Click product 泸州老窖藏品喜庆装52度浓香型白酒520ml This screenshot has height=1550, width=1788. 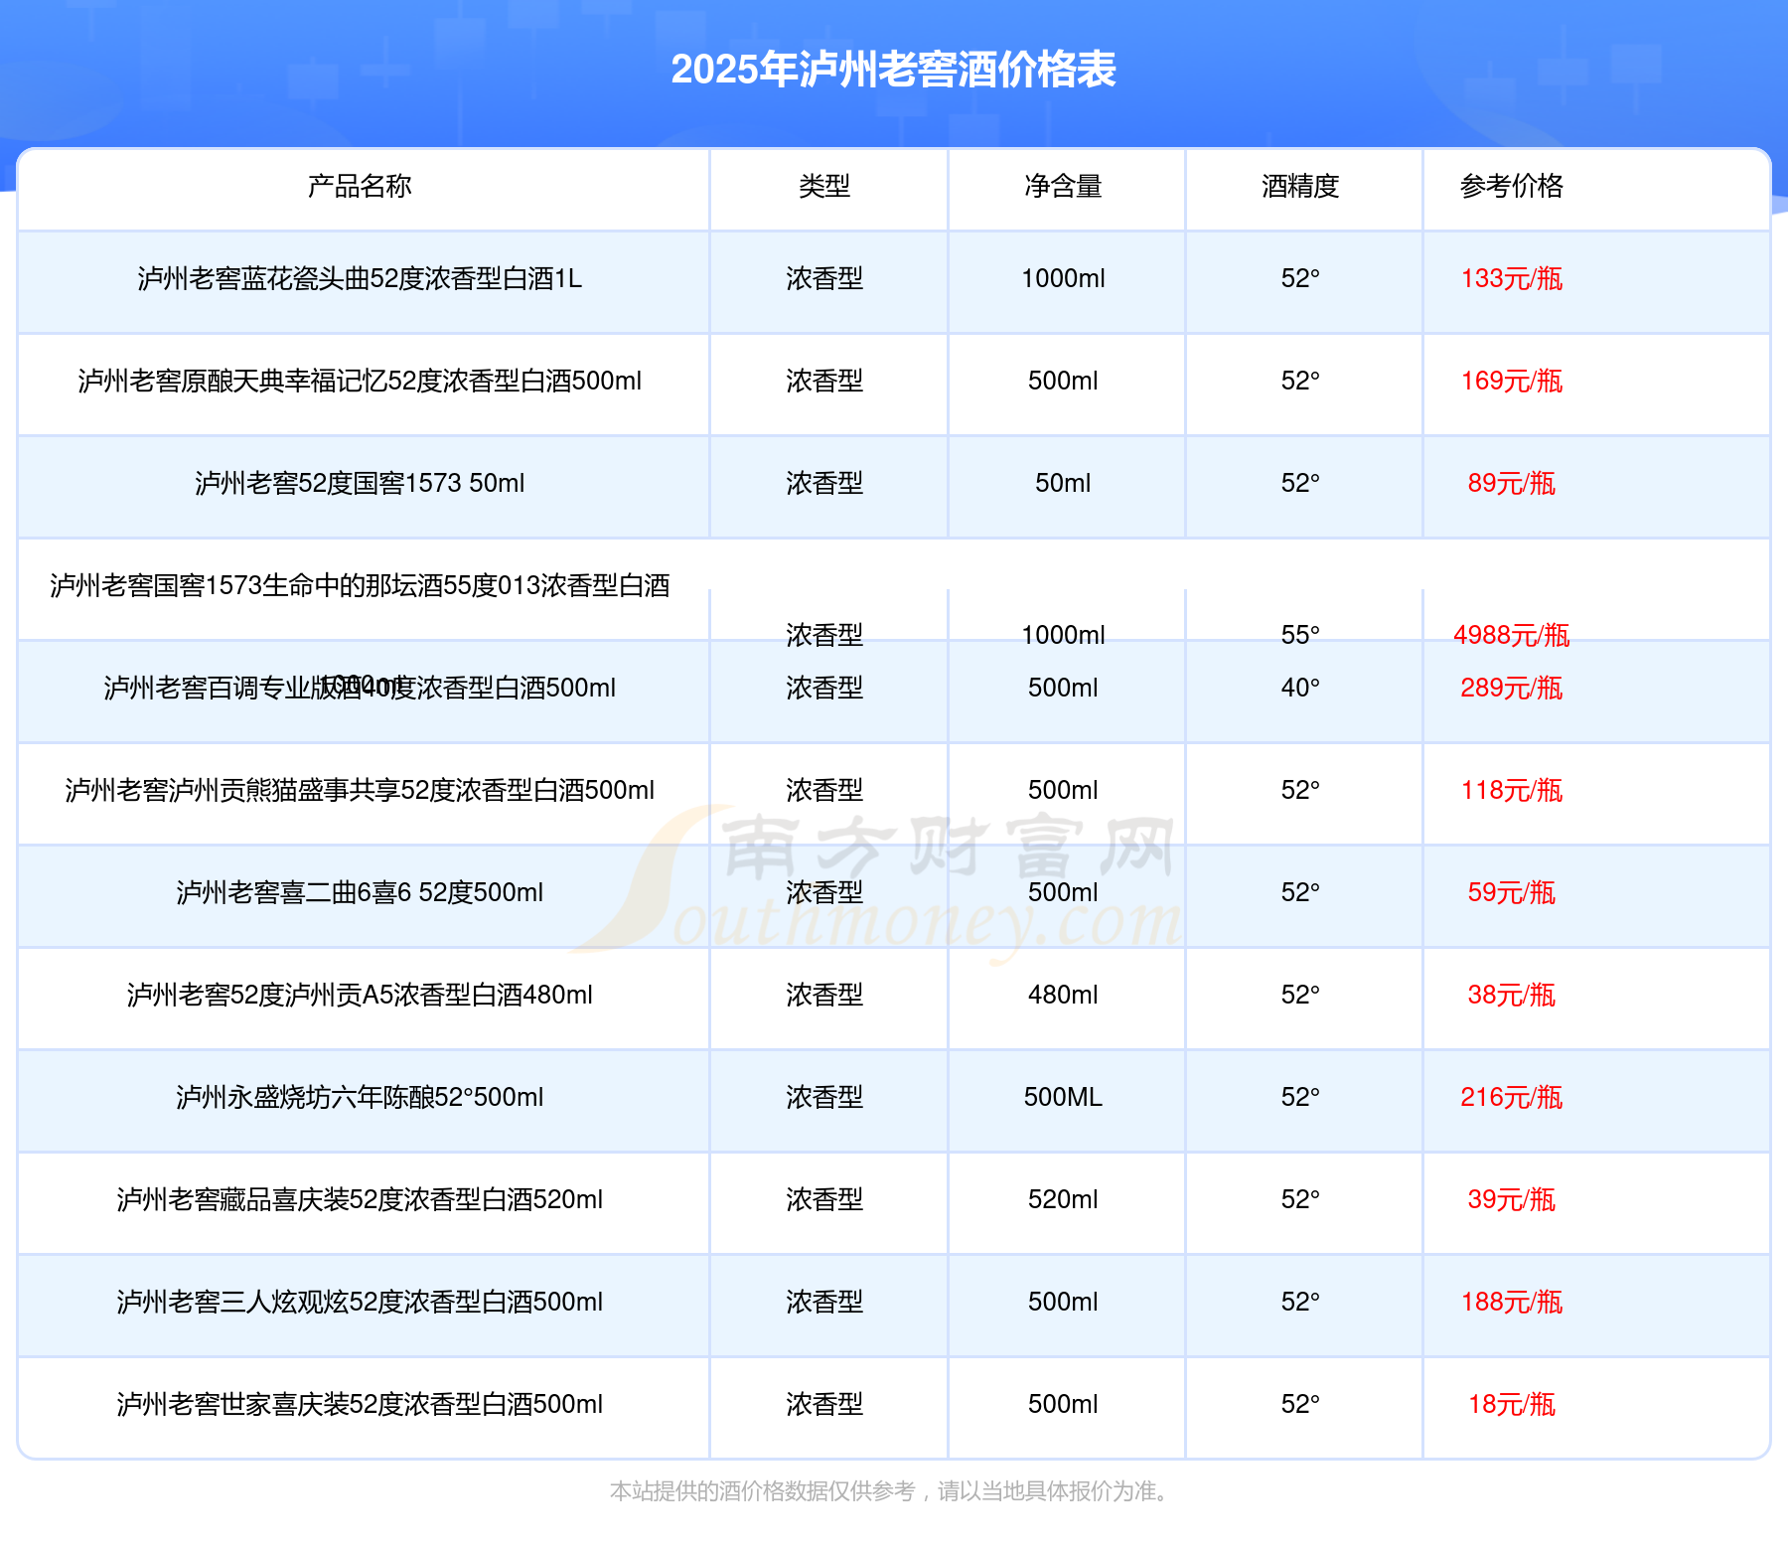tap(360, 1199)
